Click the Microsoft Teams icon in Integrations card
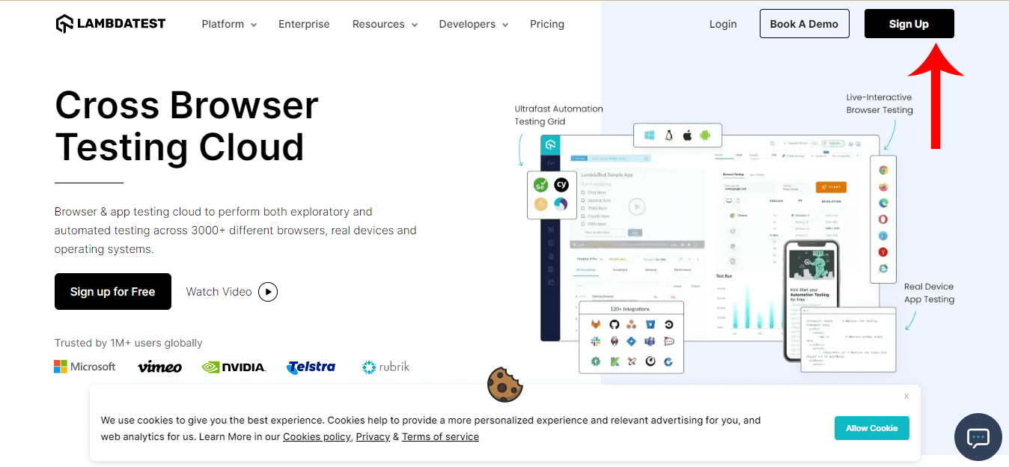Viewport: 1009px width, 467px height. point(650,342)
